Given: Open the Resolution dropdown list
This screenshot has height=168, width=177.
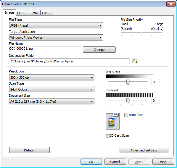Looking at the screenshot, I should point(52,77).
